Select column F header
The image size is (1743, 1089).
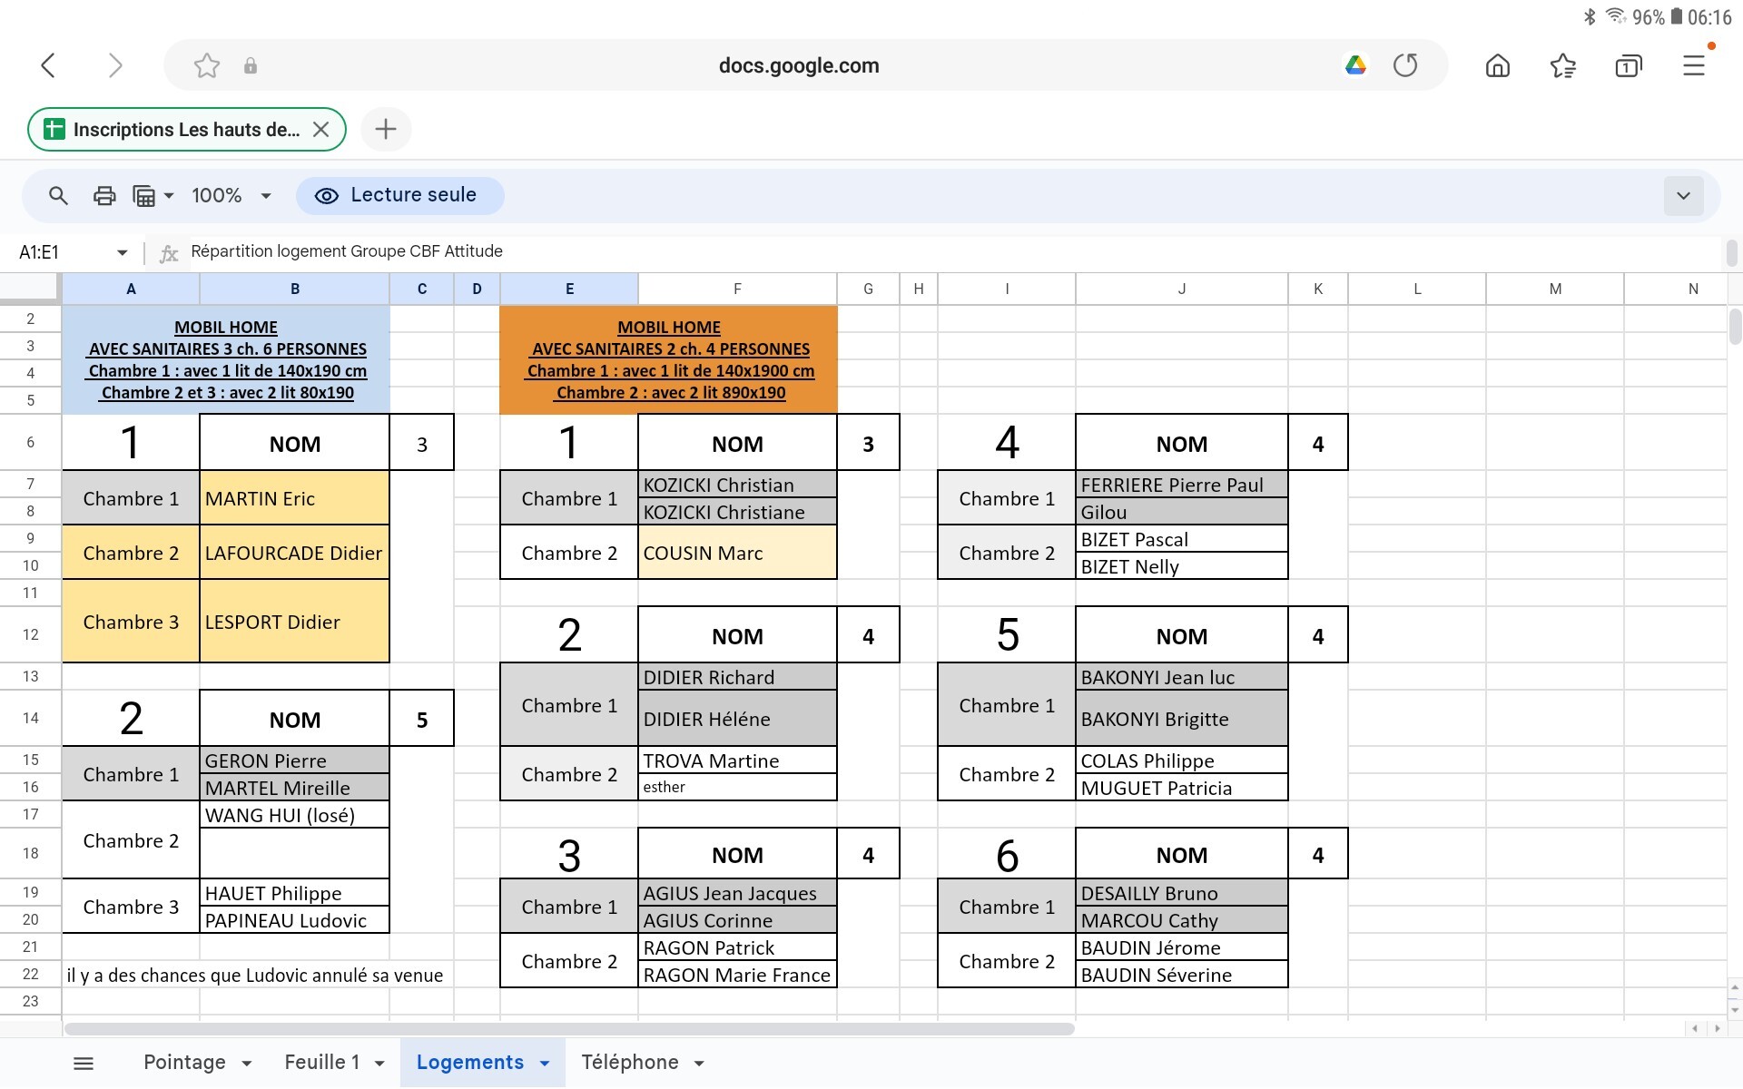coord(737,289)
